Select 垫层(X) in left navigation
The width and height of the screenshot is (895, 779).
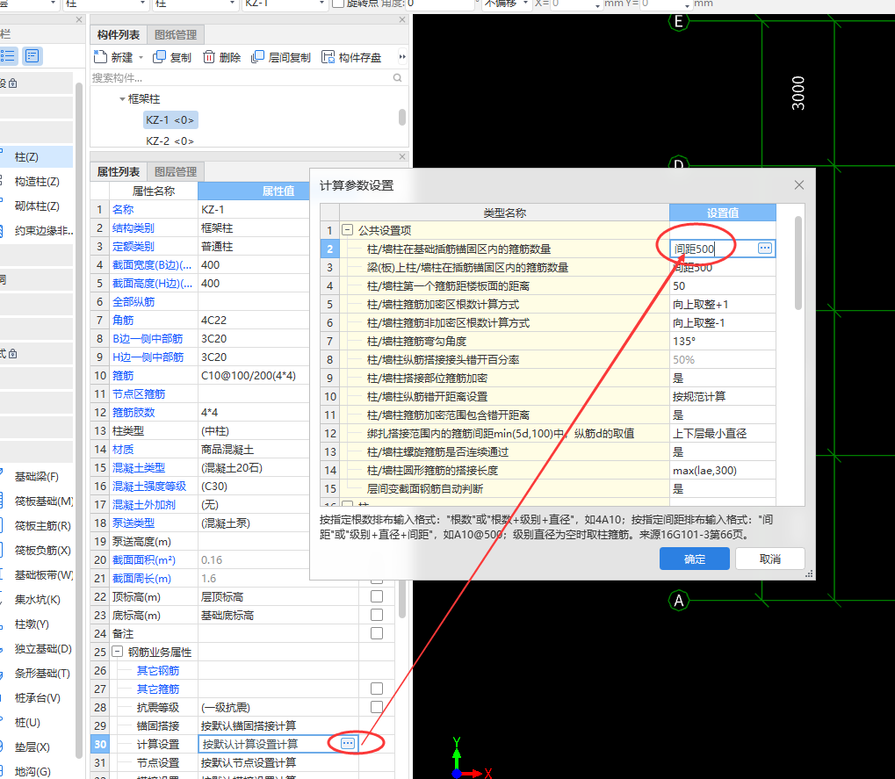pyautogui.click(x=37, y=747)
